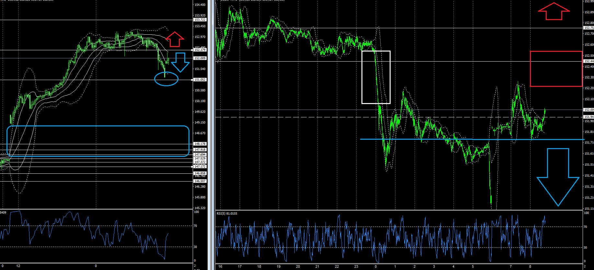Click 152.60 on the right price scale
The image size is (594, 270).
589,45
